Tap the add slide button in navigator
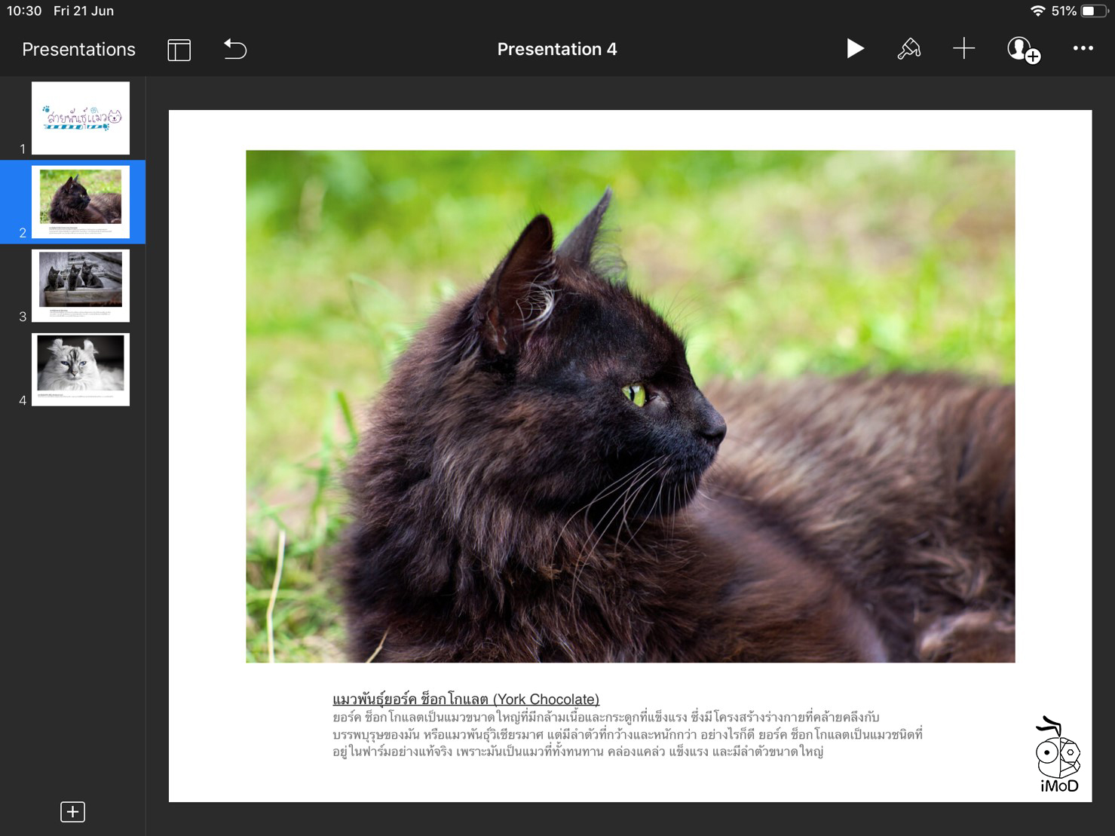 click(72, 812)
